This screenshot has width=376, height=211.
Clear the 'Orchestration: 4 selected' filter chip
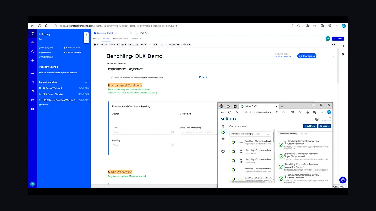296,134
